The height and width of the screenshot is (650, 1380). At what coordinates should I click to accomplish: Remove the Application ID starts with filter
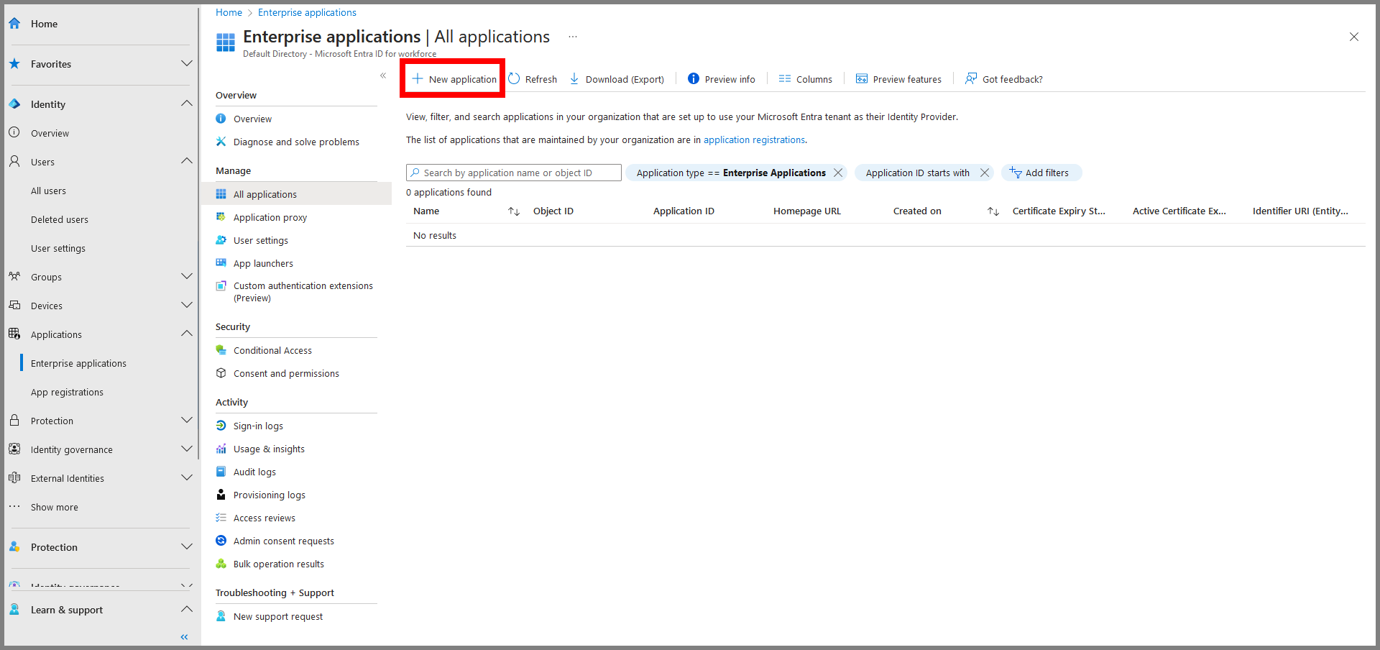(985, 173)
